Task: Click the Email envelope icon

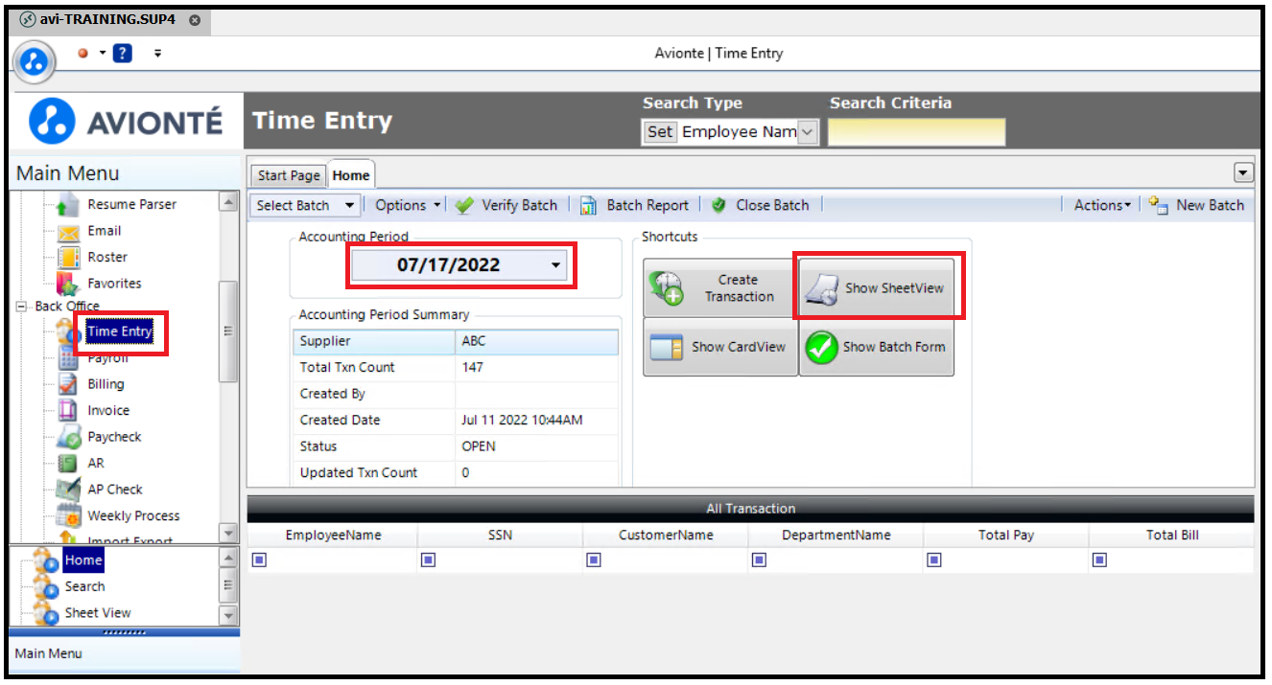Action: pos(67,232)
